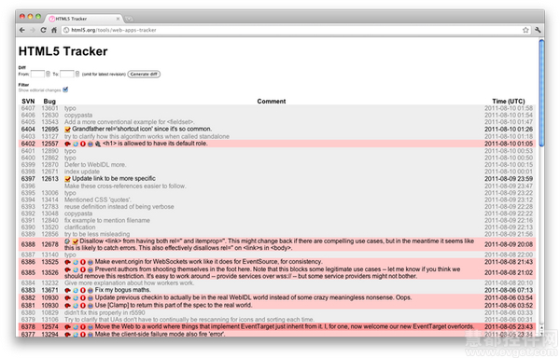Click the stepper next to the From field
Viewport: 560px width, 358px height.
(x=48, y=75)
